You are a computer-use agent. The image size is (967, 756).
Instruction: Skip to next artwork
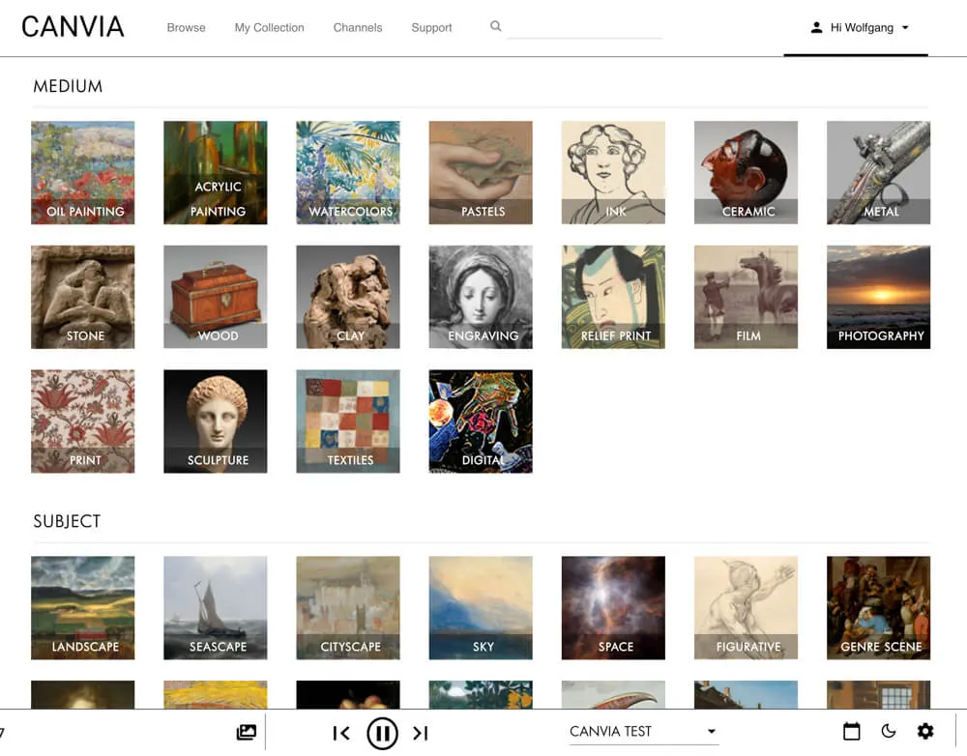pos(421,733)
